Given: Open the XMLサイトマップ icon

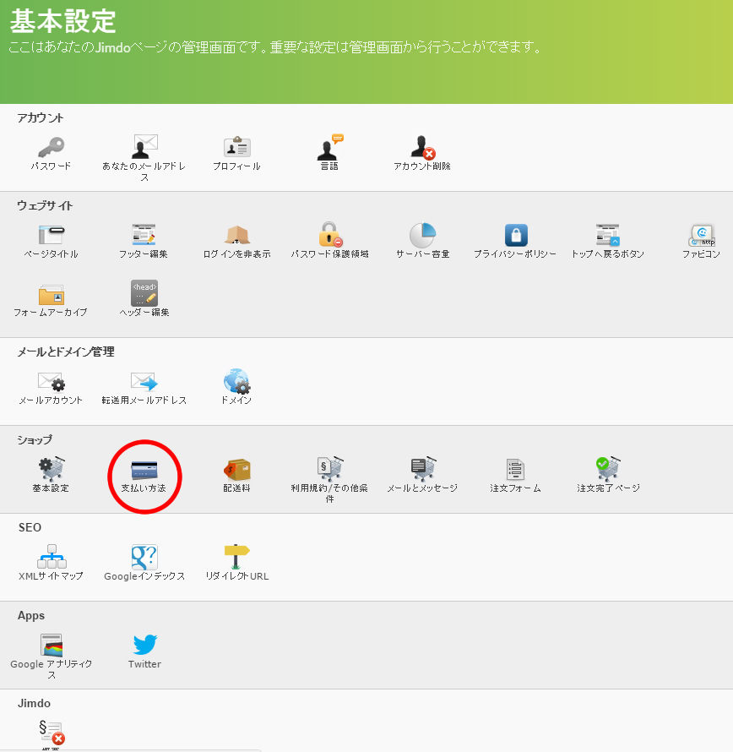Looking at the screenshot, I should click(52, 556).
